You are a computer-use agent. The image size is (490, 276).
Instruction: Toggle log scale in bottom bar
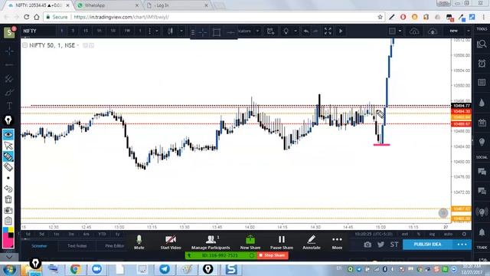click(x=432, y=234)
